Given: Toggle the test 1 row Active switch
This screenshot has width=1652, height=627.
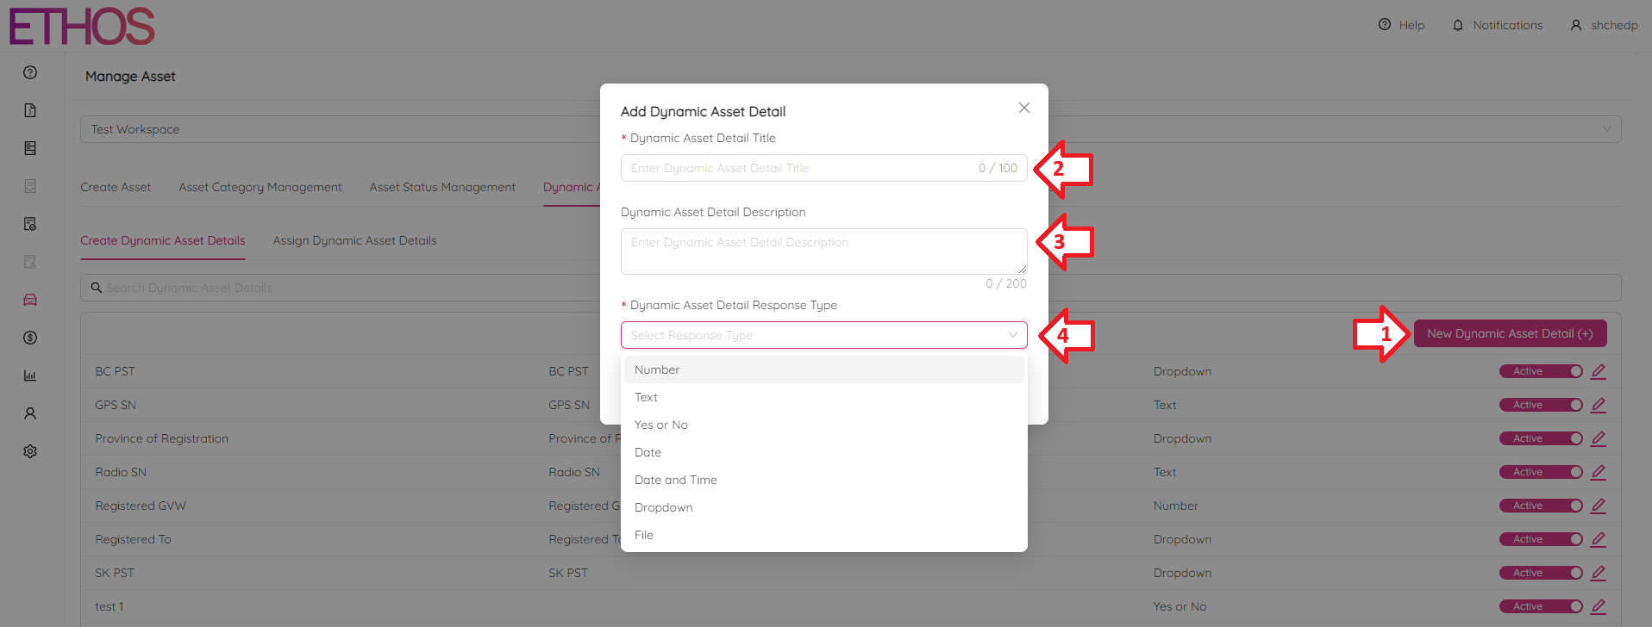Looking at the screenshot, I should click(1541, 605).
